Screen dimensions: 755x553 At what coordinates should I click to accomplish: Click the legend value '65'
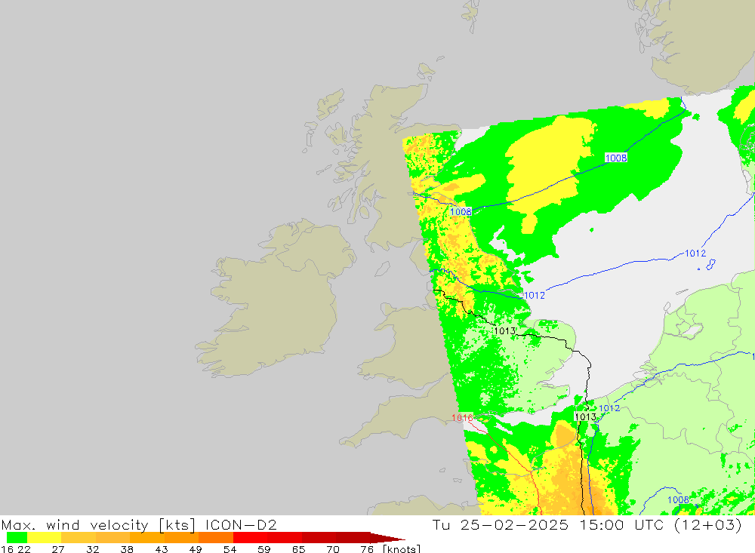click(x=298, y=549)
